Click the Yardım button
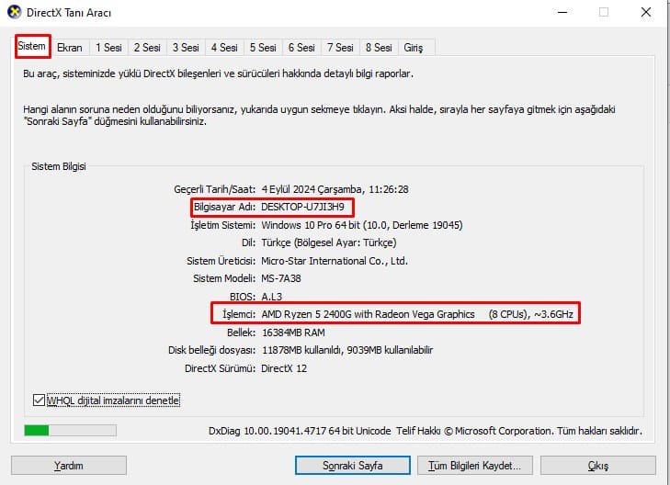 pyautogui.click(x=68, y=466)
